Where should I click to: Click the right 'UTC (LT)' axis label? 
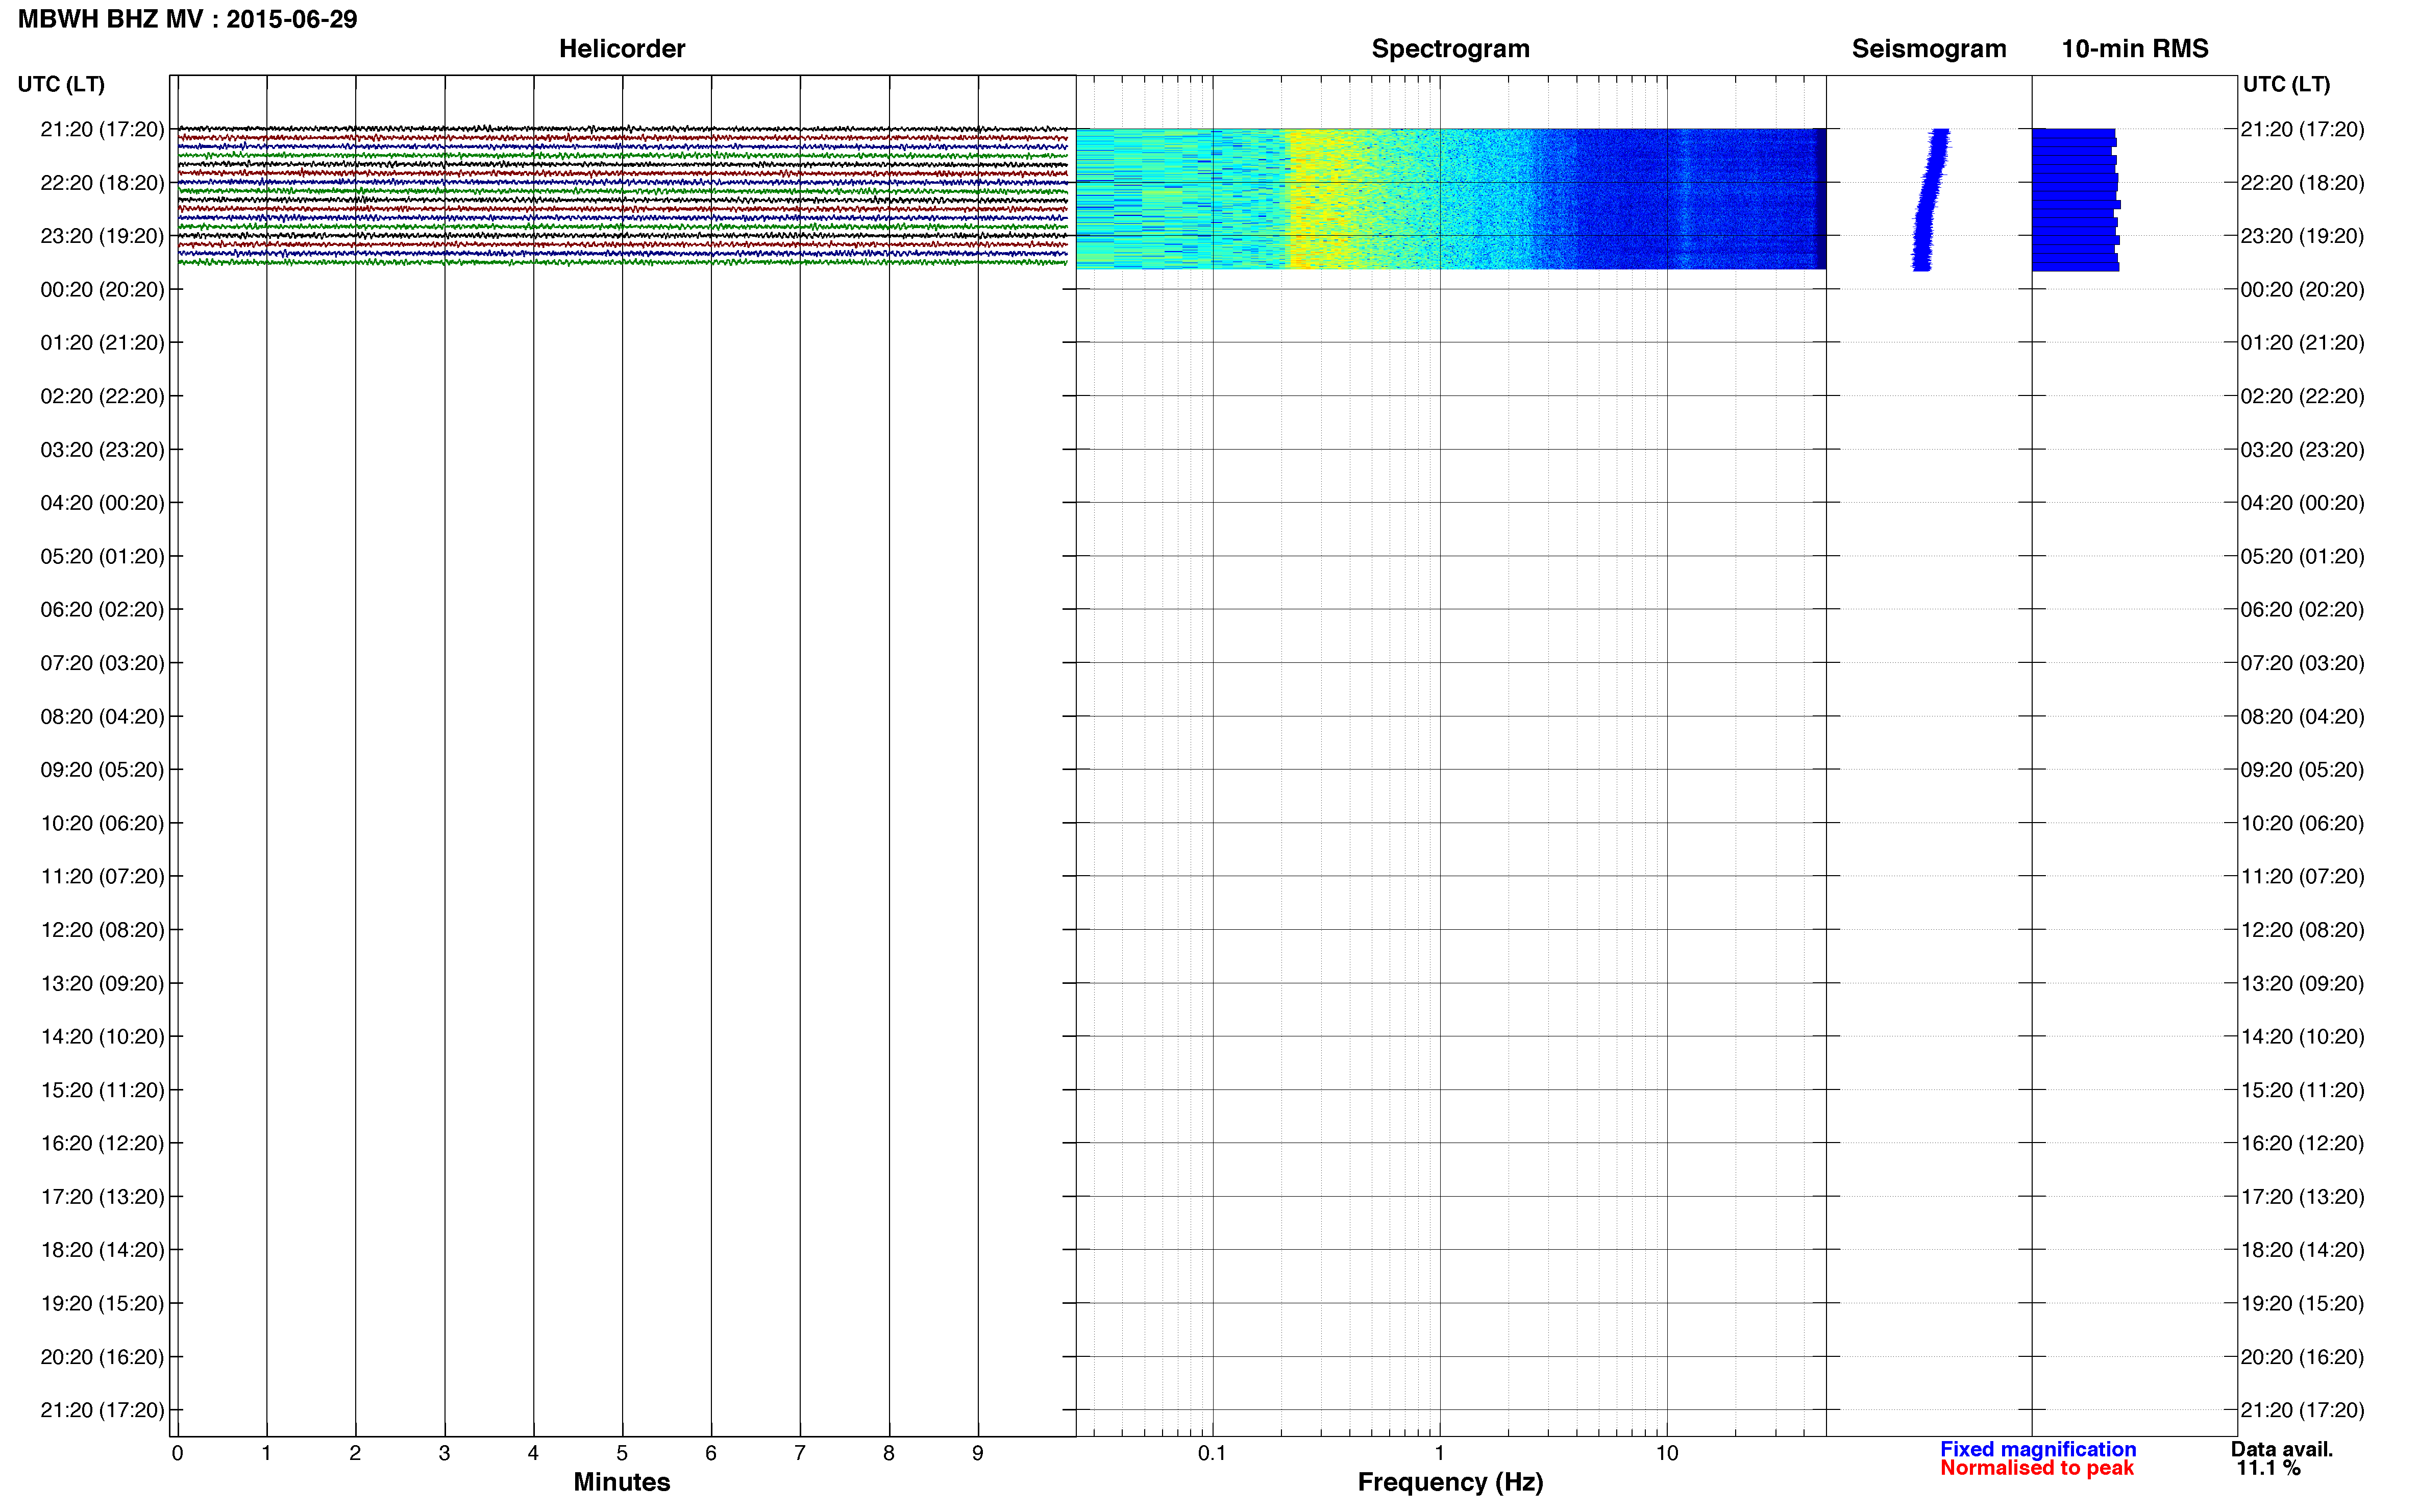click(2286, 84)
